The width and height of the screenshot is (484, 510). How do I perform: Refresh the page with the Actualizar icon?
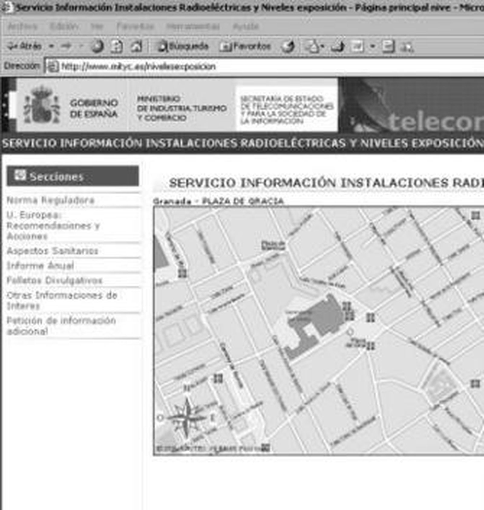click(x=116, y=47)
